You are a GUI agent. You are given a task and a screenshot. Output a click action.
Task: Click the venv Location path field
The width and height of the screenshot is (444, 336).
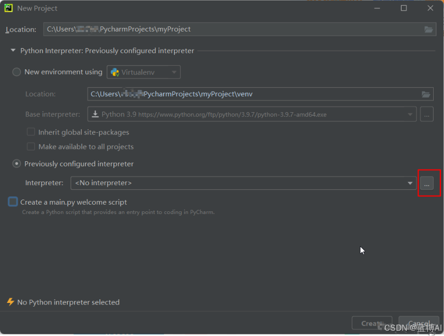pyautogui.click(x=260, y=94)
